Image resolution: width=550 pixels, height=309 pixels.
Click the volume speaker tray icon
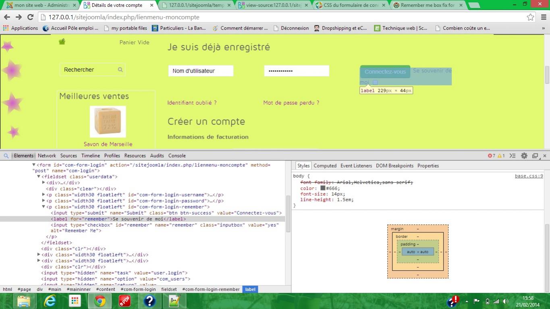[506, 301]
